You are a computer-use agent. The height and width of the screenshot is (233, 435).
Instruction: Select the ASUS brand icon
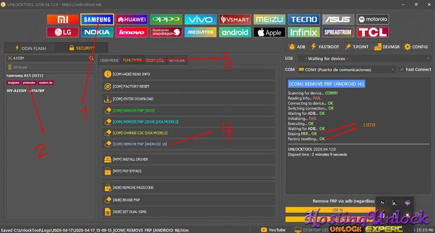338,20
